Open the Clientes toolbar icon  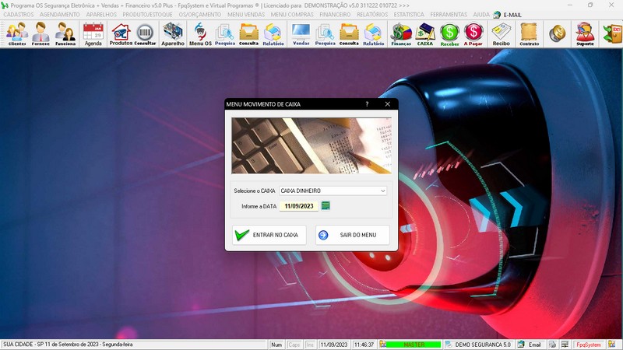point(17,34)
